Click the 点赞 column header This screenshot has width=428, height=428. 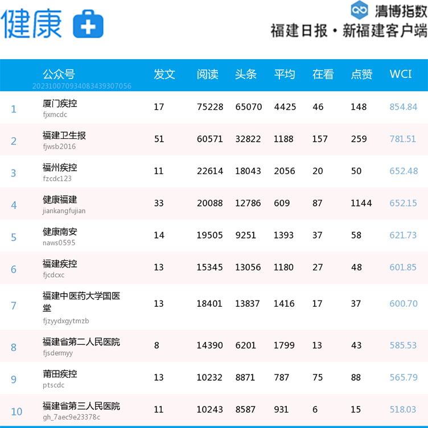(361, 74)
